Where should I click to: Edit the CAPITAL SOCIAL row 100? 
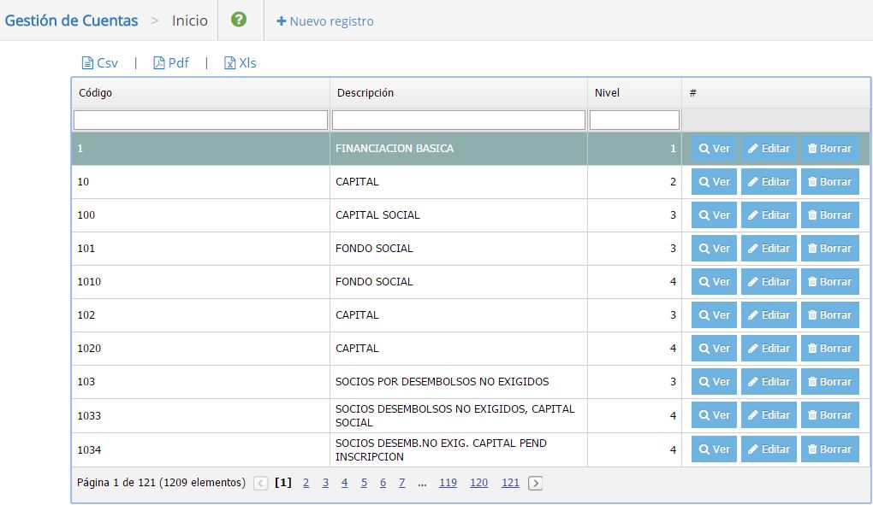769,215
